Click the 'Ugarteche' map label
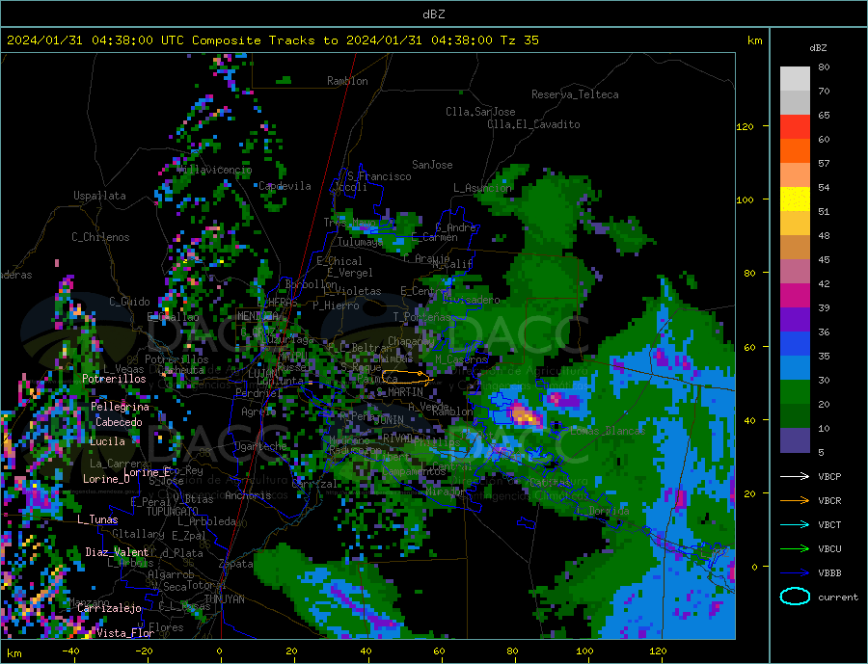The image size is (868, 664). (260, 446)
